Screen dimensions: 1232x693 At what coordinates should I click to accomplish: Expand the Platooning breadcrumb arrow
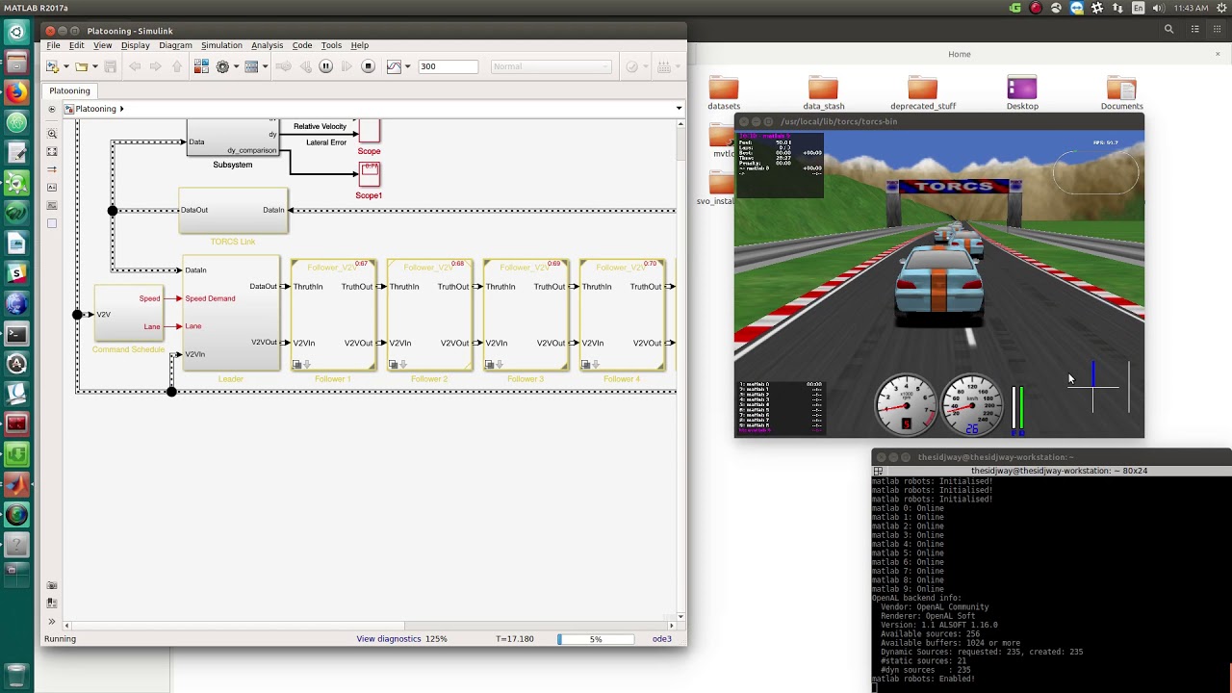coord(121,109)
